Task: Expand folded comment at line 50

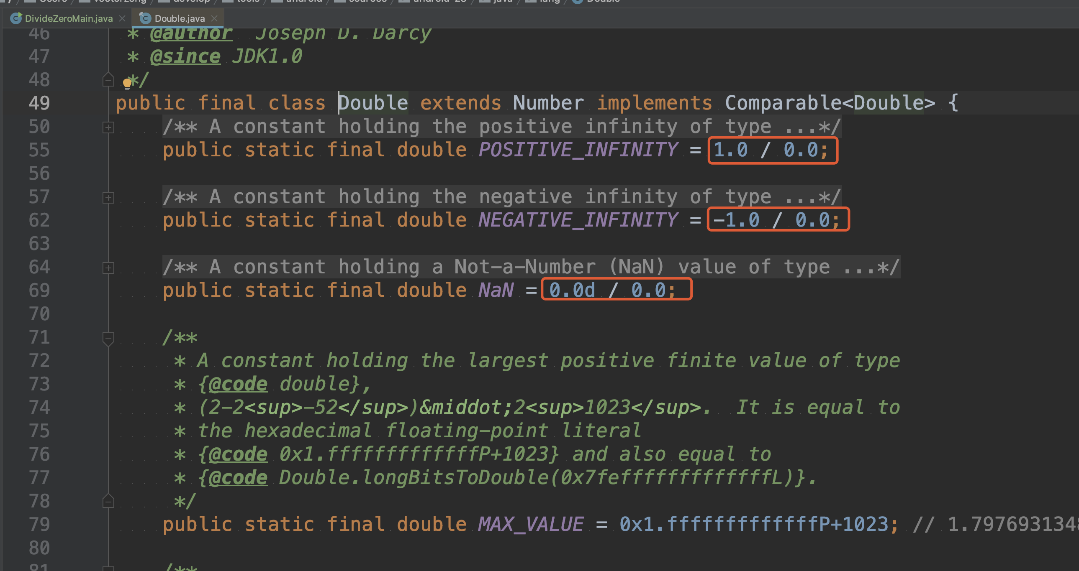Action: 108,127
